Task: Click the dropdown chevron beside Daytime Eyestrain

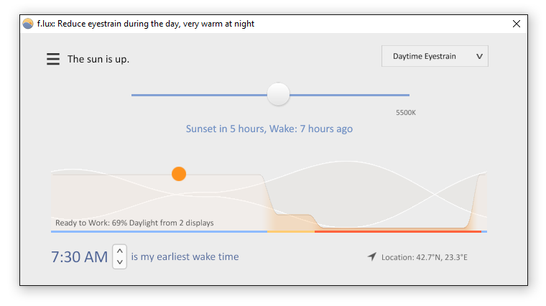Action: coord(479,57)
